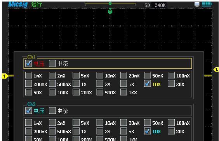Uncheck the Ch2 电压 voltage checkbox

coord(29,111)
